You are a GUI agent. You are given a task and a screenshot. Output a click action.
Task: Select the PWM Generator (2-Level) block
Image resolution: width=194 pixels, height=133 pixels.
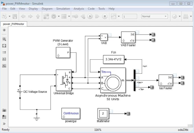(x=63, y=53)
